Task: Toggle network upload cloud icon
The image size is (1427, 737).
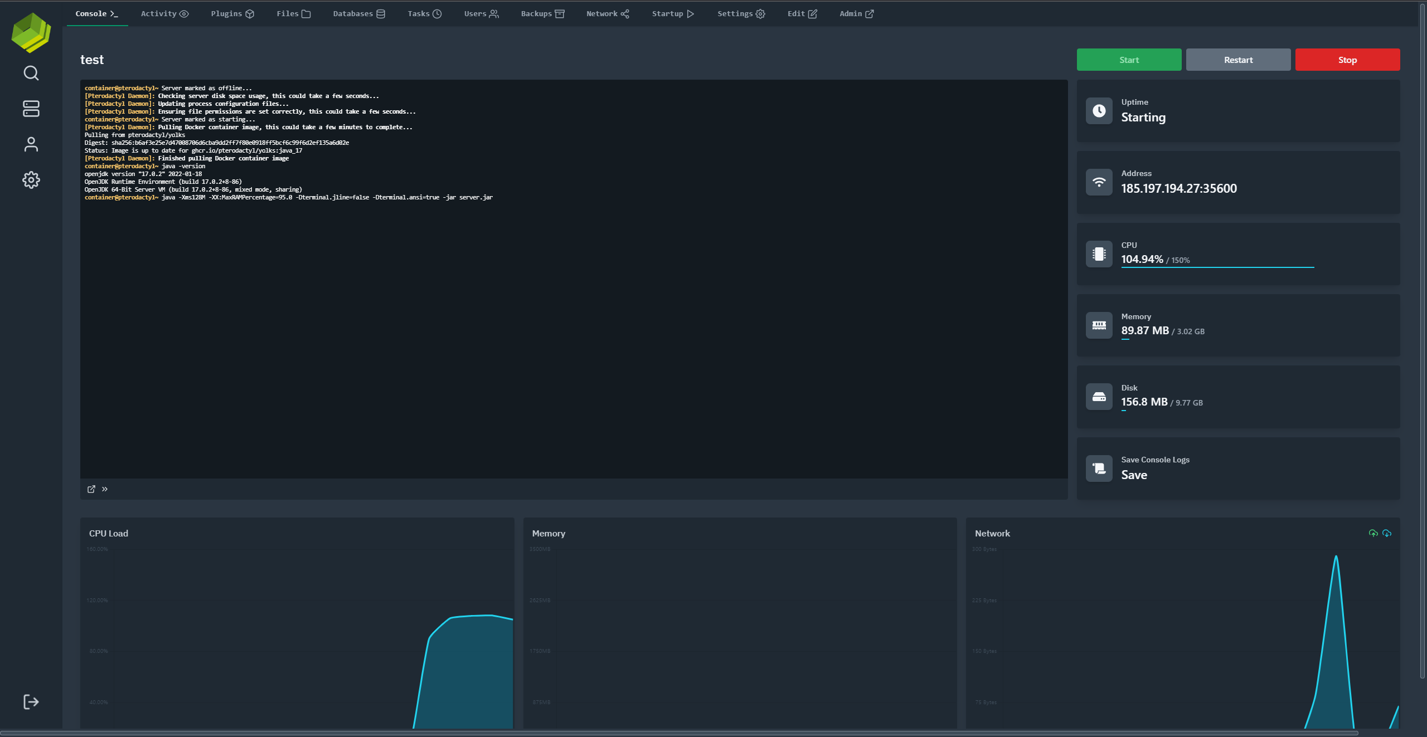Action: [x=1373, y=533]
